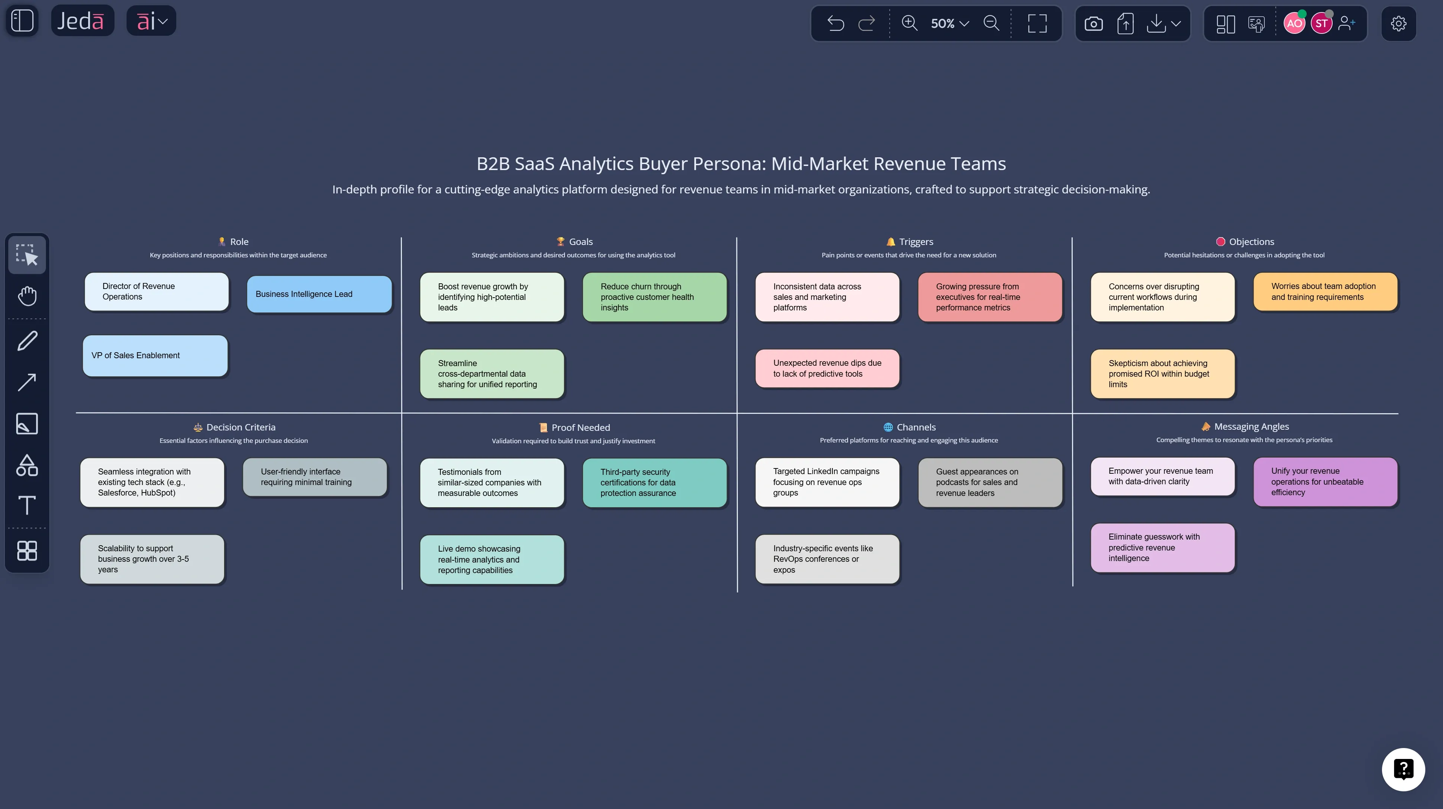The image size is (1443, 809).
Task: Select the Pen drawing tool
Action: tap(27, 341)
